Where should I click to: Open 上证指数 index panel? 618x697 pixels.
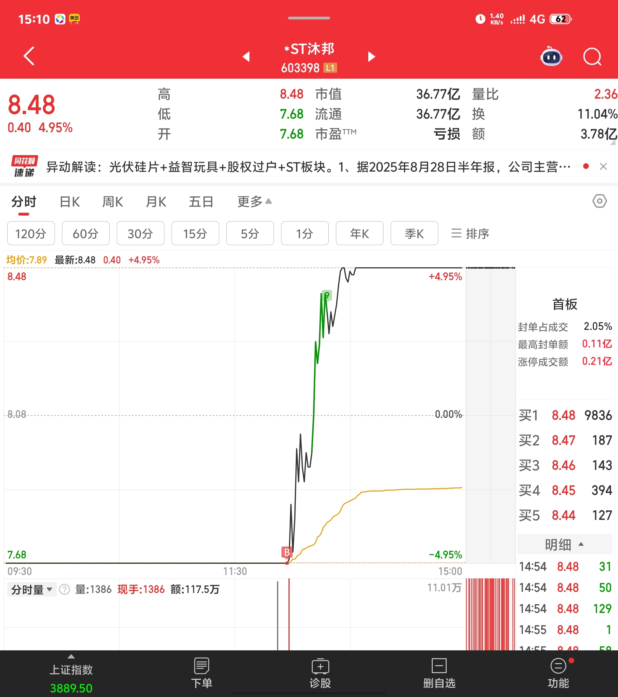click(x=71, y=676)
